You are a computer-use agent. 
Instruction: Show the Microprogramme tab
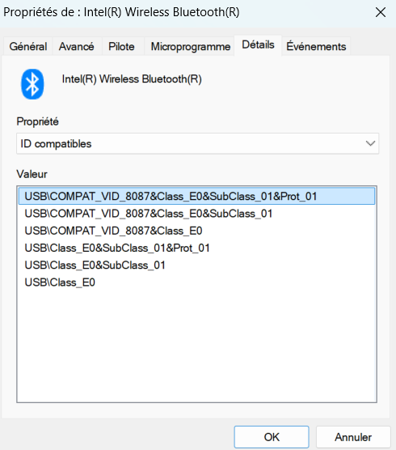click(191, 46)
